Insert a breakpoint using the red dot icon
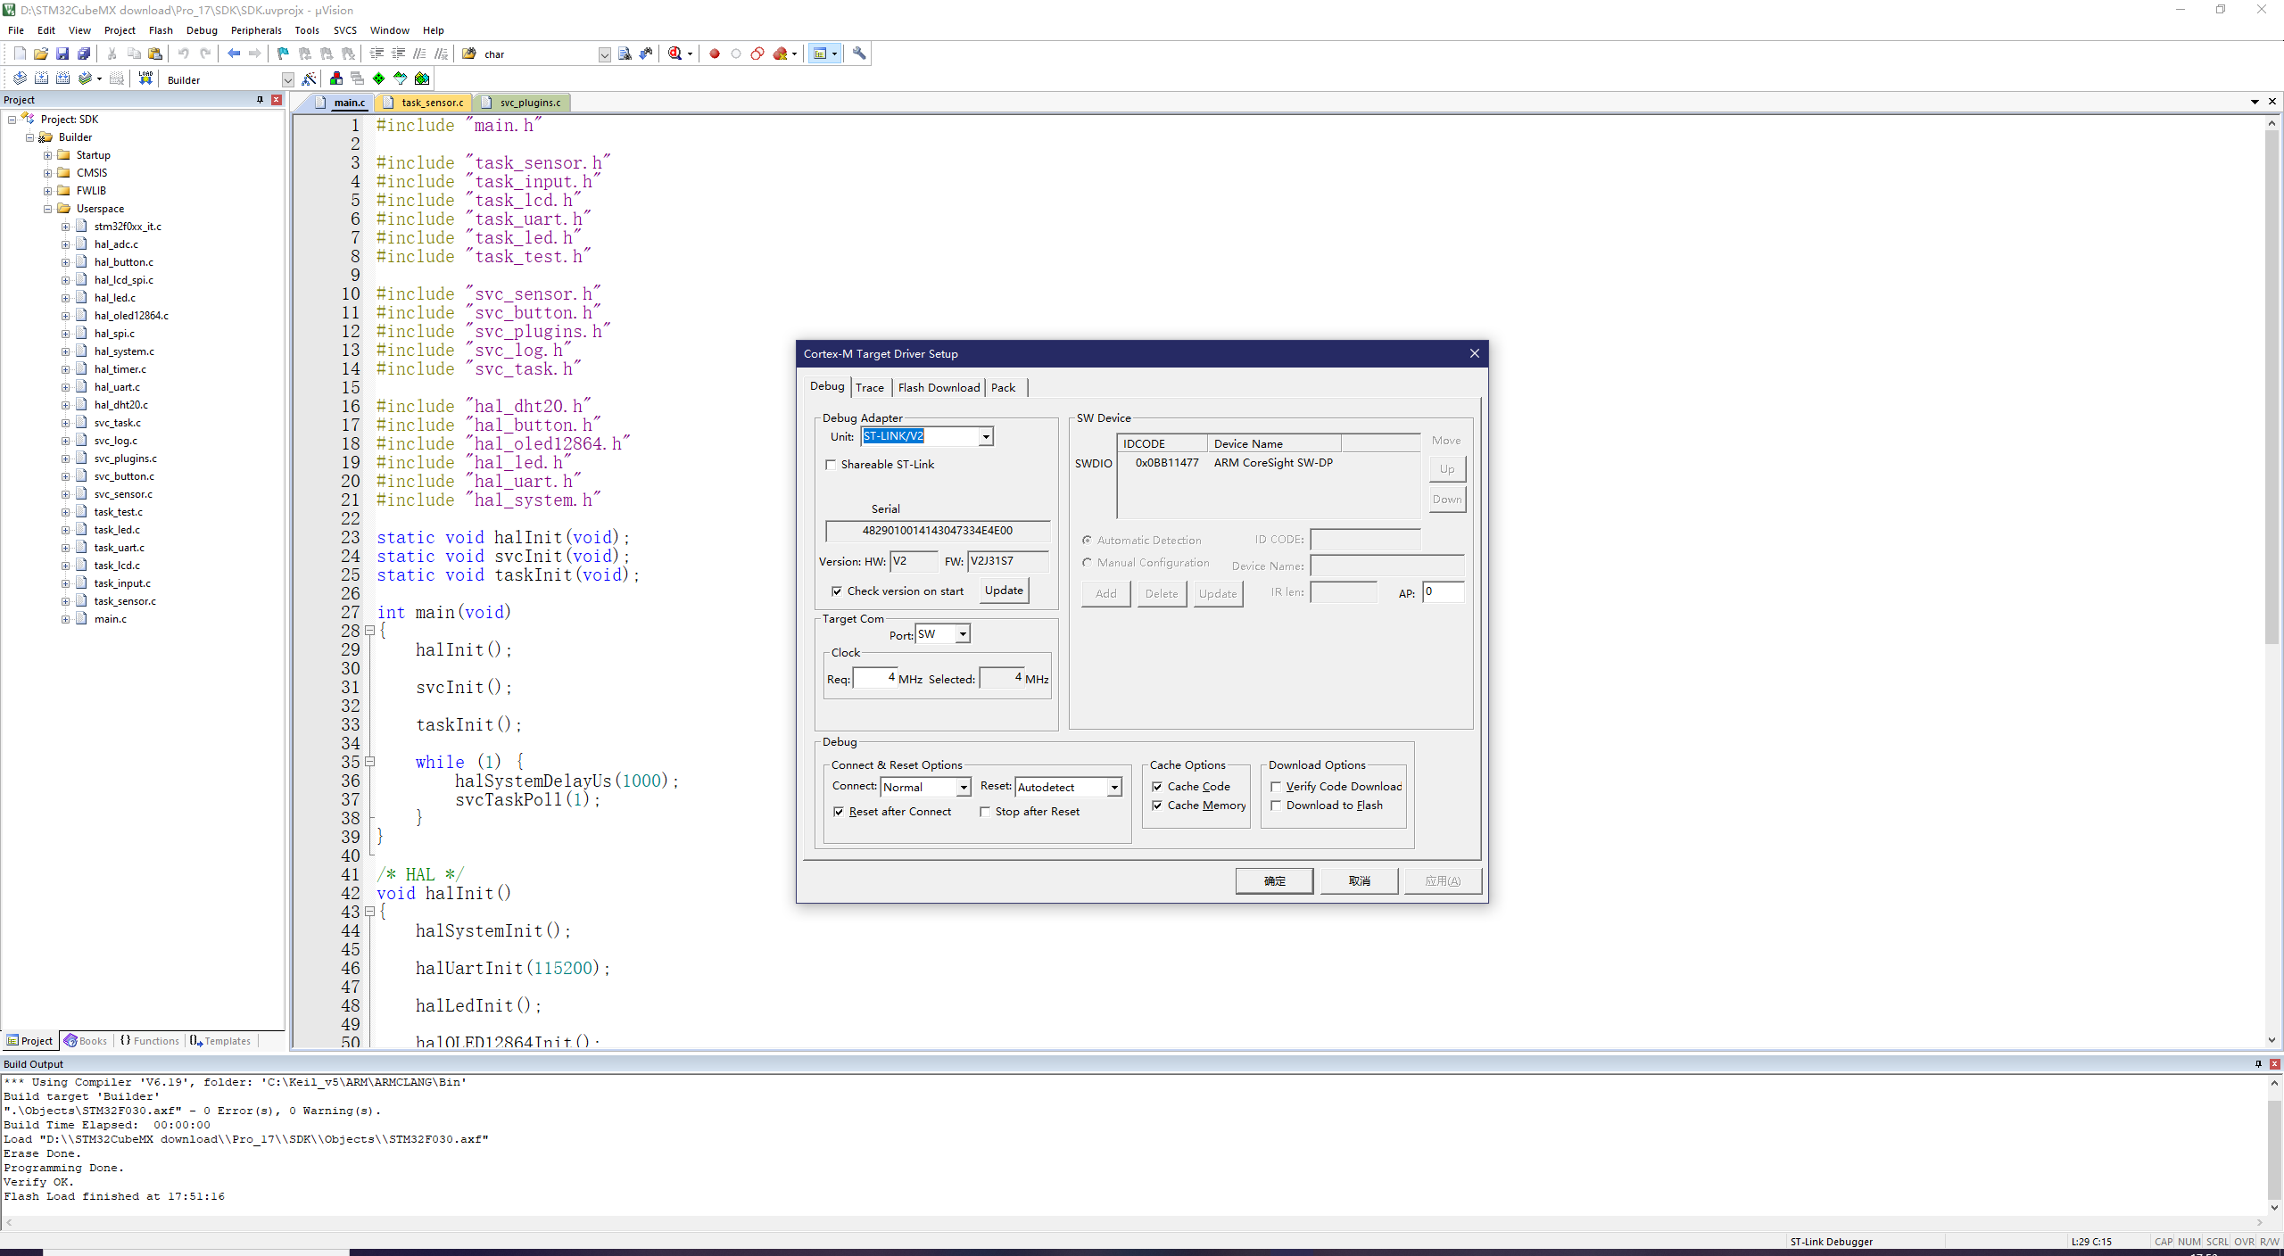The height and width of the screenshot is (1256, 2284). click(x=715, y=54)
